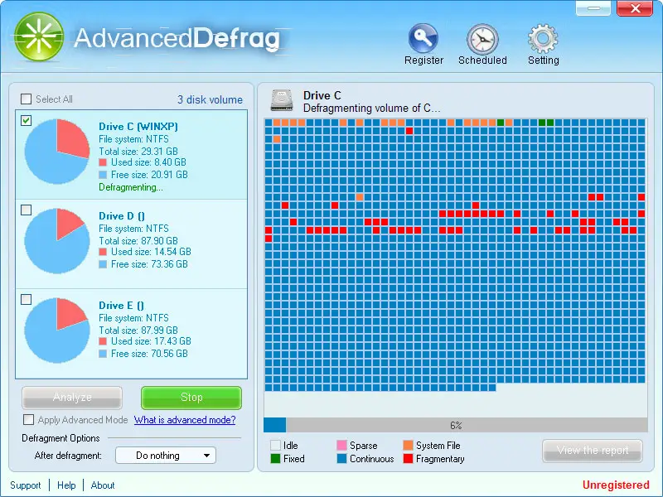
Task: Click the blue Free size marker for Drive E
Action: click(103, 355)
